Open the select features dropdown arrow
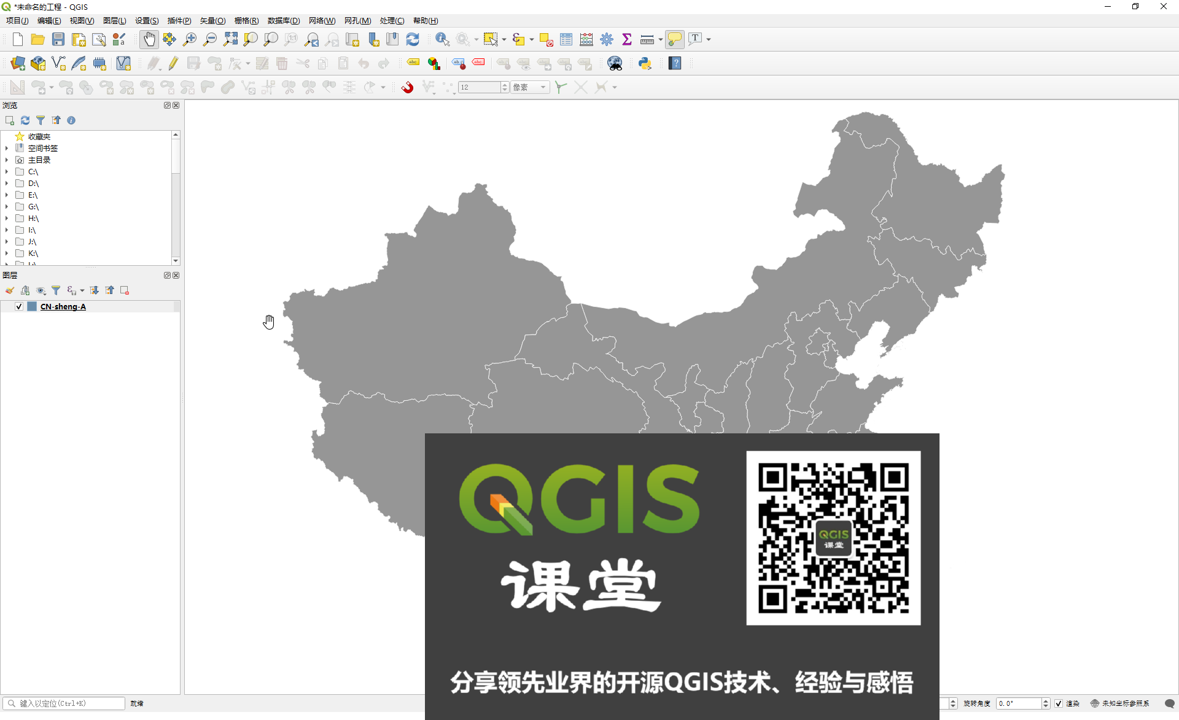1179x720 pixels. (502, 39)
